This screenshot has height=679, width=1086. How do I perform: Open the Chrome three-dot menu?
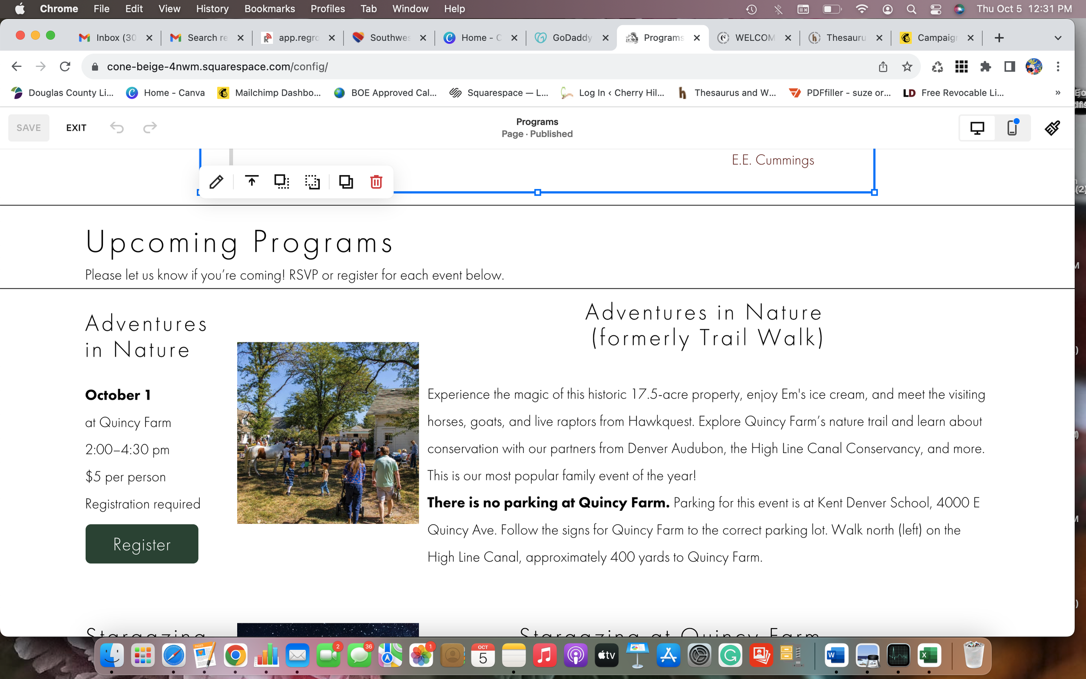click(1058, 67)
